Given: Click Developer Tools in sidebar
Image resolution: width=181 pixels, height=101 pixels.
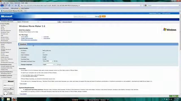Looking at the screenshot, I should click(5, 32).
